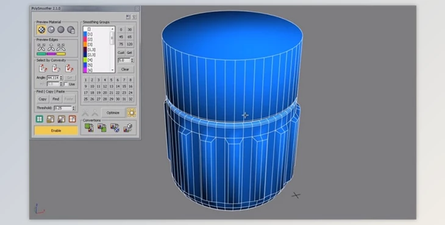445x225 pixels.
Task: Click the yellow Enable button
Action: [x=56, y=131]
